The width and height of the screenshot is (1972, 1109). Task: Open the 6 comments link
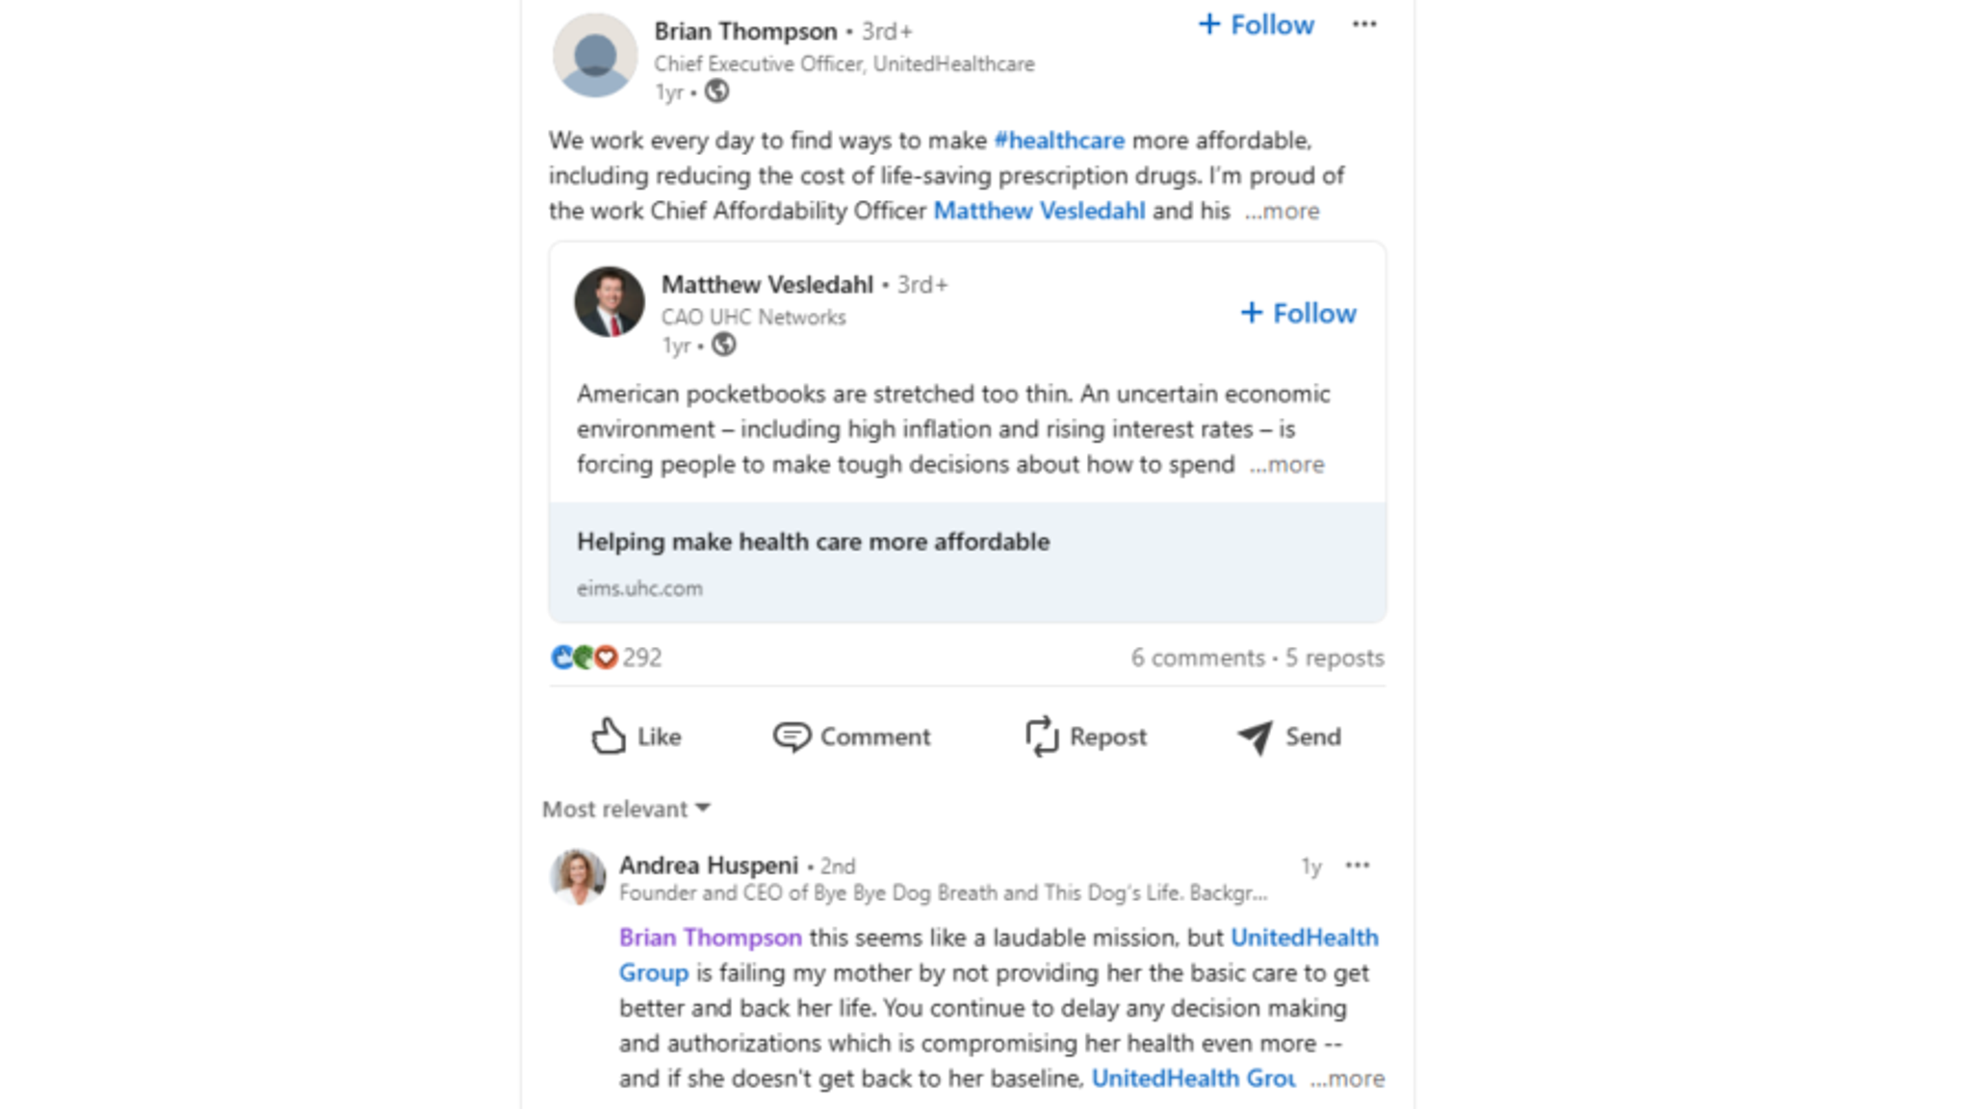1197,658
